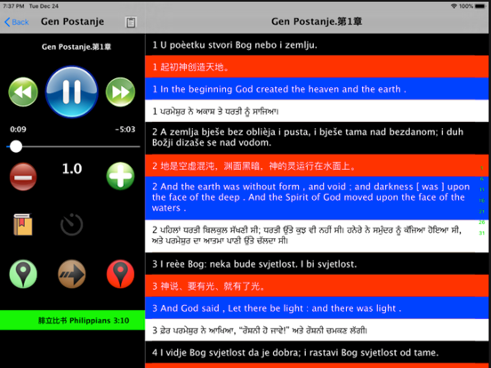The width and height of the screenshot is (491, 368).
Task: Tap the green rewind button
Action: click(23, 92)
